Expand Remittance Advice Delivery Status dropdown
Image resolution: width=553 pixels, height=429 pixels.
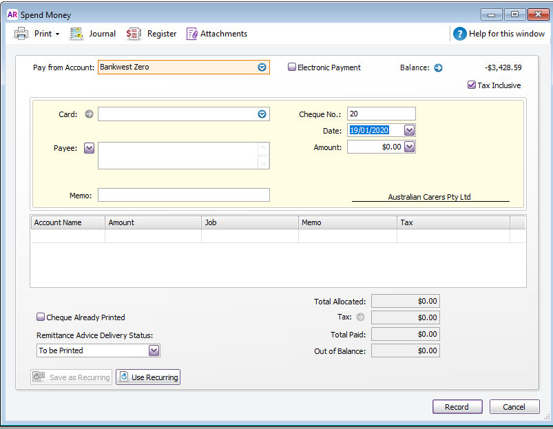click(x=154, y=350)
